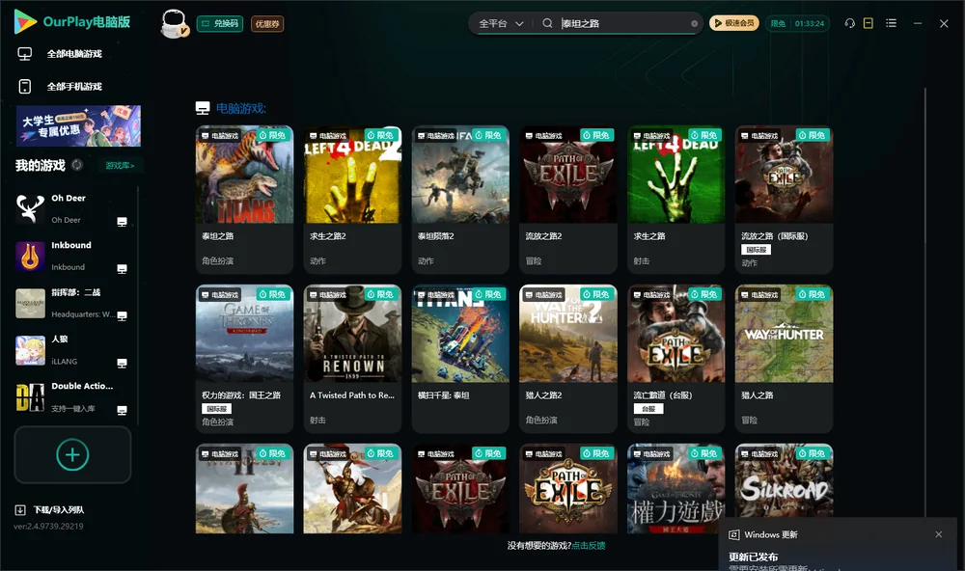Focus the search field containing 泰坦之路
Viewport: 965px width, 571px height.
[x=623, y=23]
